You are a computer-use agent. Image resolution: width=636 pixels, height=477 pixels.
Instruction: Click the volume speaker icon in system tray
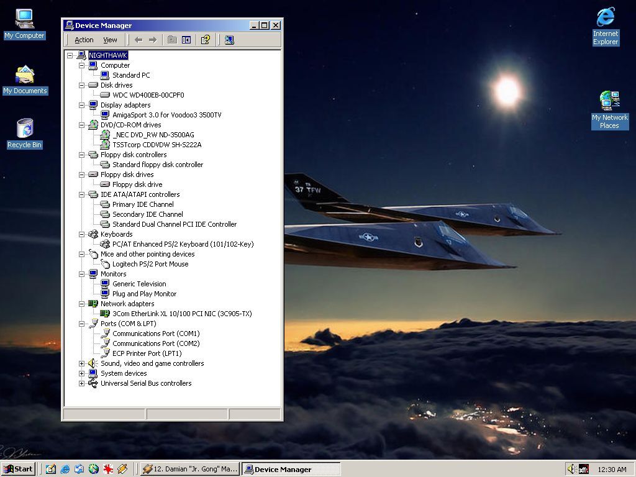(x=571, y=469)
